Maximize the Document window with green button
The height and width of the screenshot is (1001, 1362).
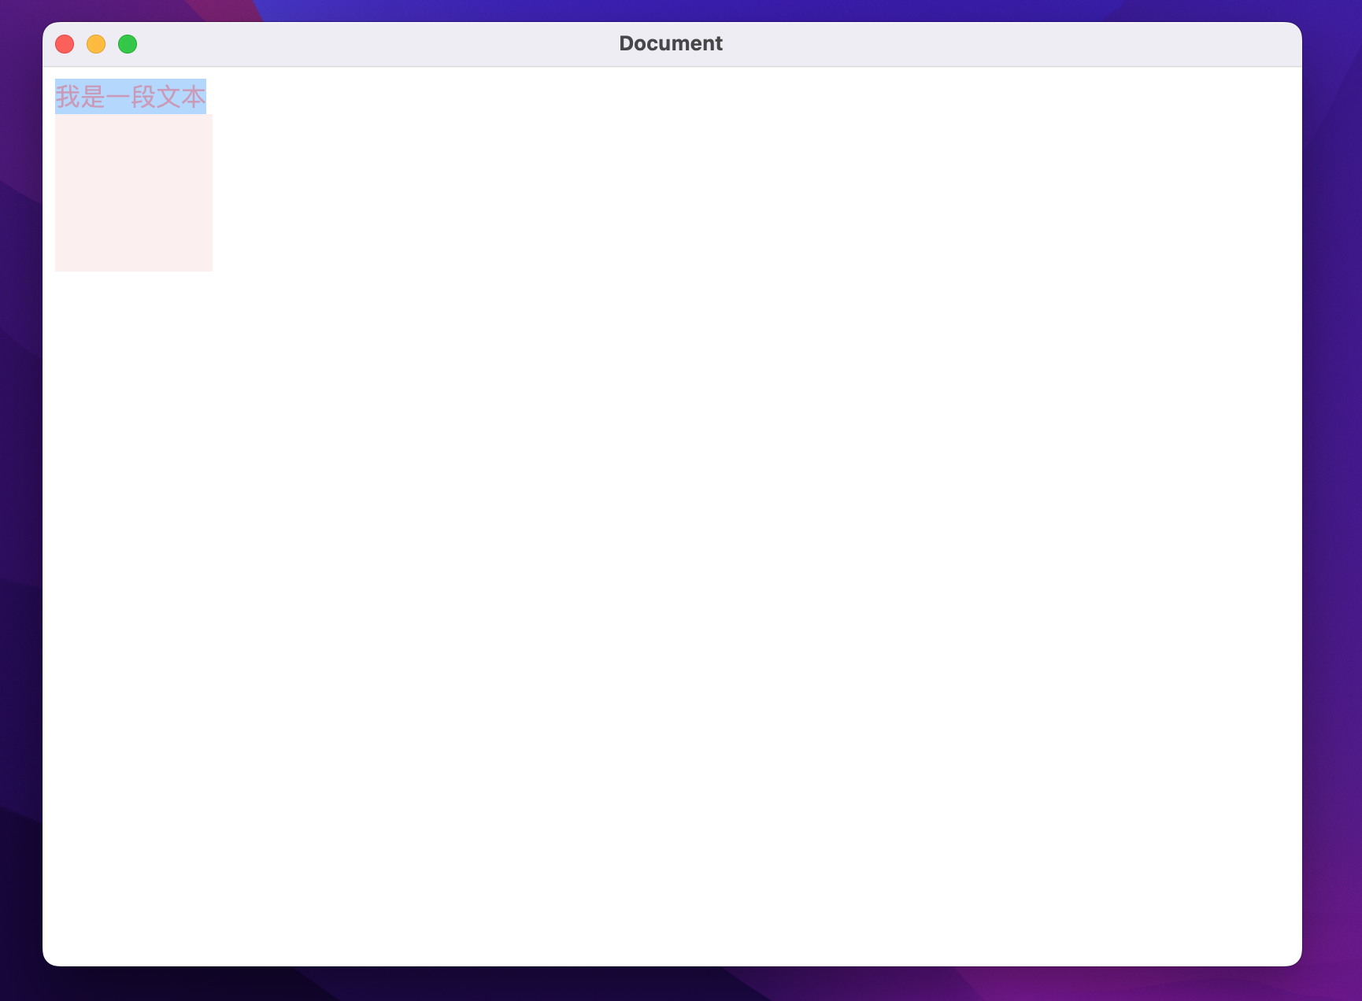click(128, 44)
